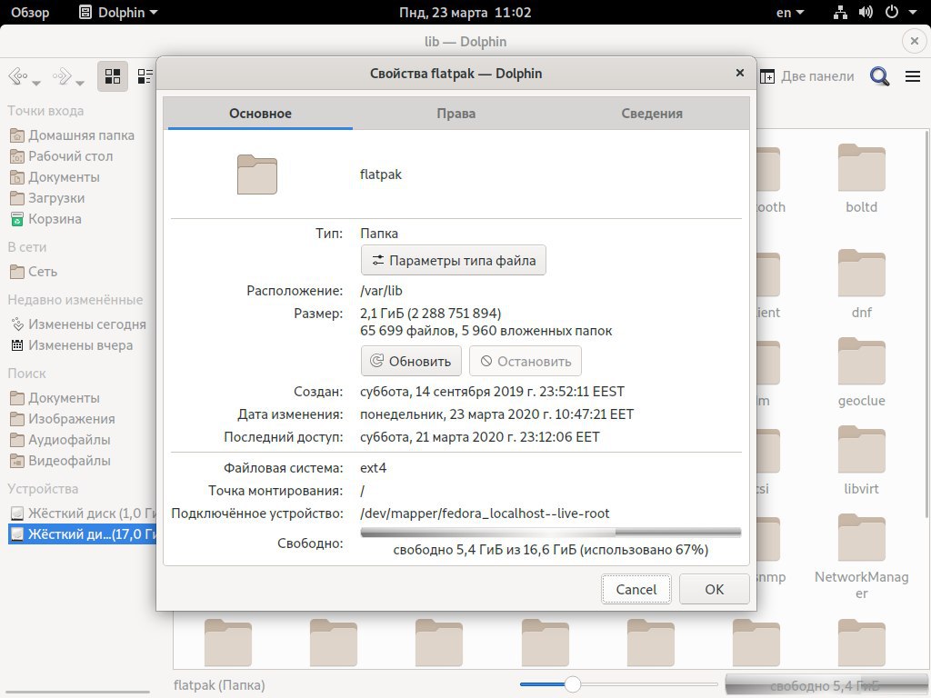Open Аудиофайлы search in sidebar
The height and width of the screenshot is (698, 931).
[x=60, y=439]
